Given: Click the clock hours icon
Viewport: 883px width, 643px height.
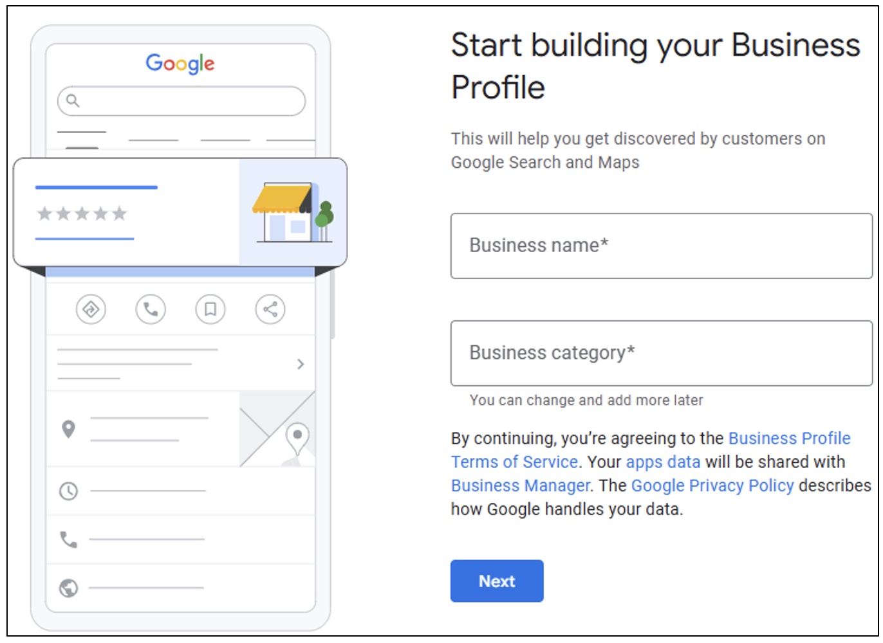Looking at the screenshot, I should click(68, 491).
